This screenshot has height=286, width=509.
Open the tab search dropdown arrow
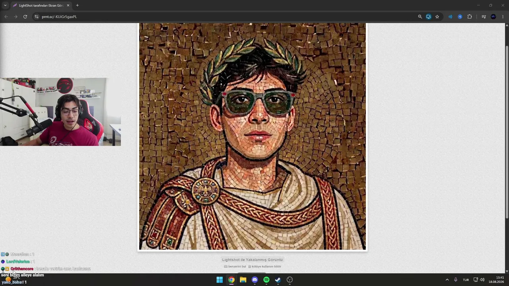pos(5,5)
